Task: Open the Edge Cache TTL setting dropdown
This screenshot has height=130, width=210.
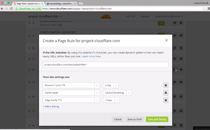Action: pos(71,100)
